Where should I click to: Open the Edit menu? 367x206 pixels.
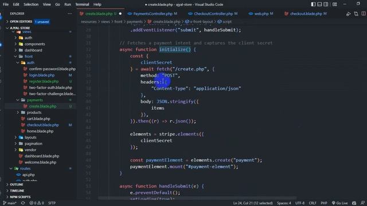[16, 4]
